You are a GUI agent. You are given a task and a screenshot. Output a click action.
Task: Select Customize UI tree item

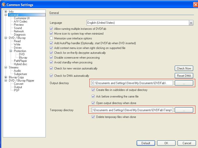click(22, 18)
